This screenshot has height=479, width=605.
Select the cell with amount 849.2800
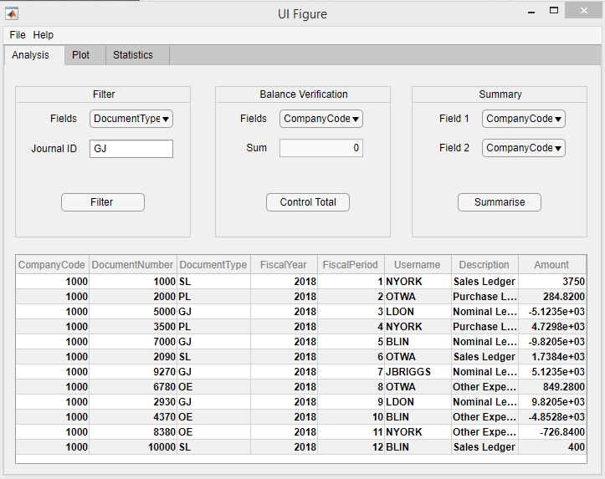[552, 387]
